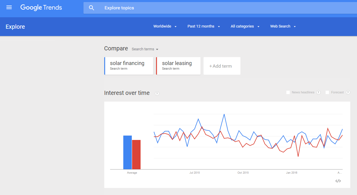Open the navigation hamburger menu
Viewport: 357px width, 195px height.
point(9,7)
